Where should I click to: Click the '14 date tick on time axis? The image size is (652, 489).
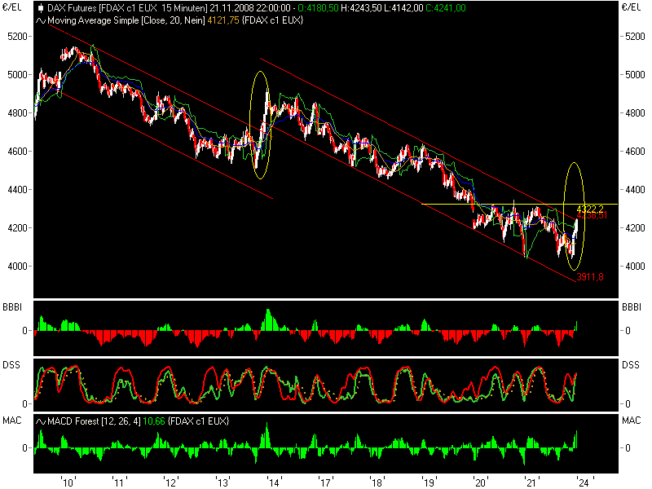(274, 482)
